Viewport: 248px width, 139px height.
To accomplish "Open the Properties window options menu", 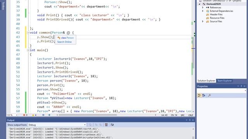I will 238,86.
